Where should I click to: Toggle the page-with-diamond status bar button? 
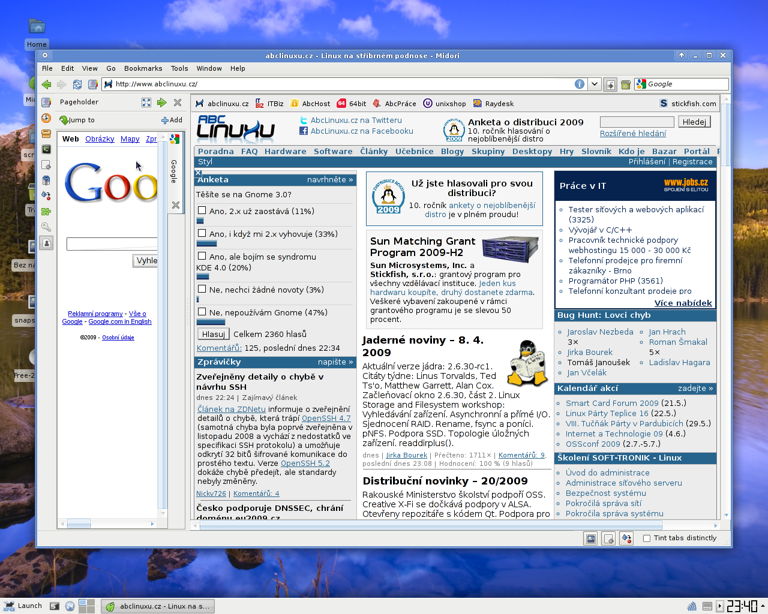(608, 538)
